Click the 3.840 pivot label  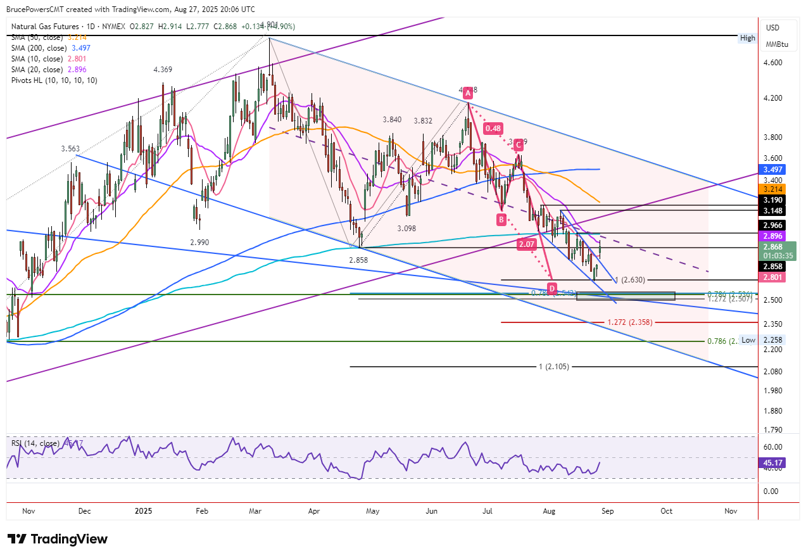(392, 120)
